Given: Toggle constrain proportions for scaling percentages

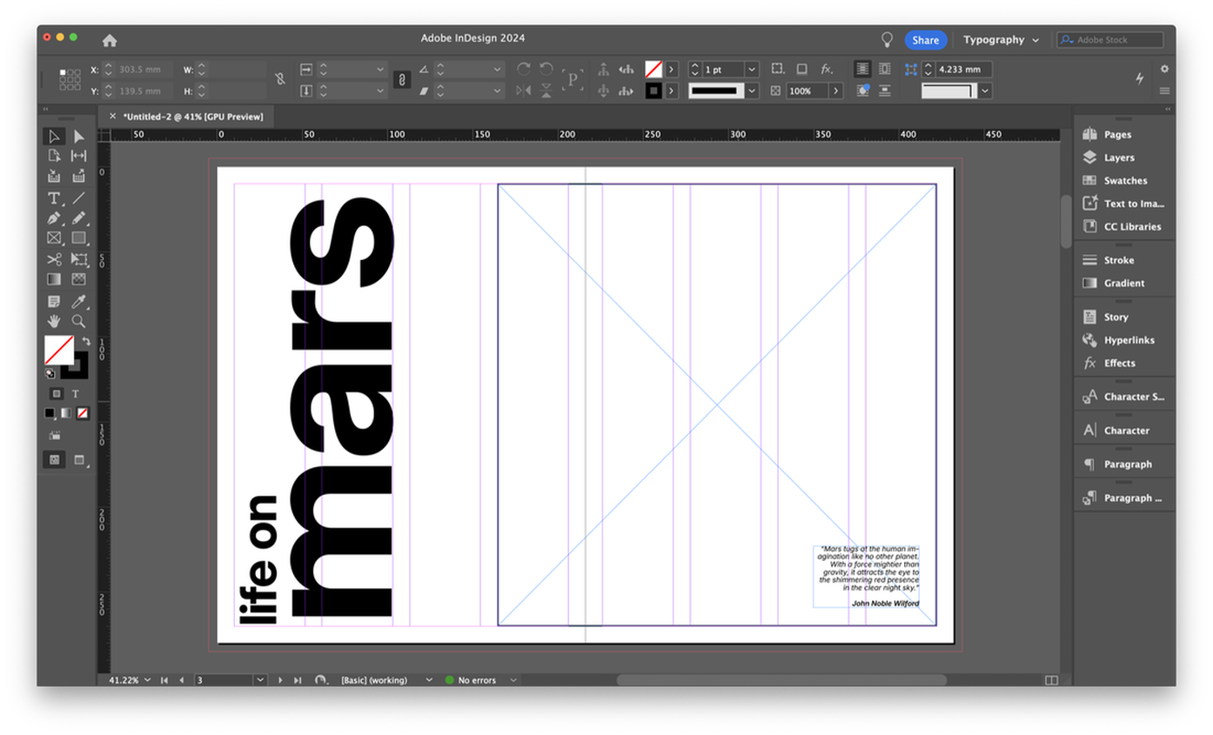Looking at the screenshot, I should [x=401, y=79].
